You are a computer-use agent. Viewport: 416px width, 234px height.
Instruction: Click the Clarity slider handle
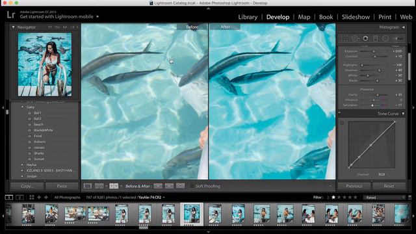(x=378, y=95)
